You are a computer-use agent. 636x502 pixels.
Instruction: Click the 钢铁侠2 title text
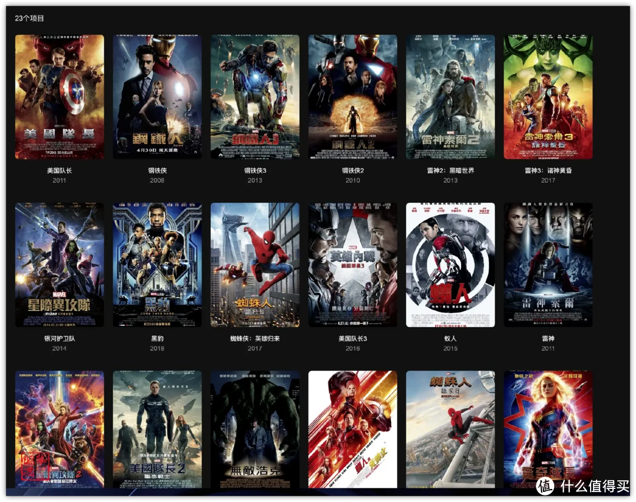pyautogui.click(x=353, y=170)
